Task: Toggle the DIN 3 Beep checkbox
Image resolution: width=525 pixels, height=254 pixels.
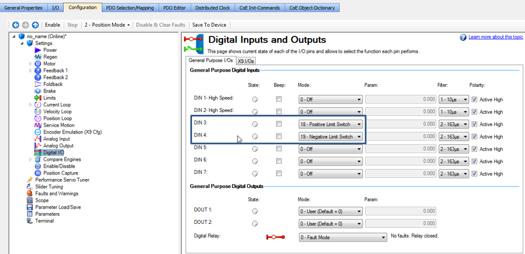Action: [279, 124]
